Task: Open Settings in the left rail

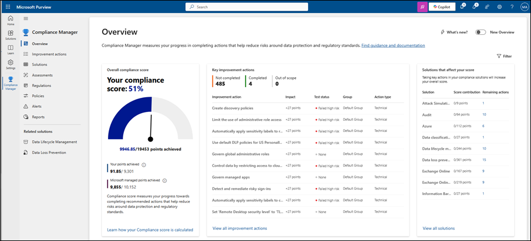Action: coord(11,64)
